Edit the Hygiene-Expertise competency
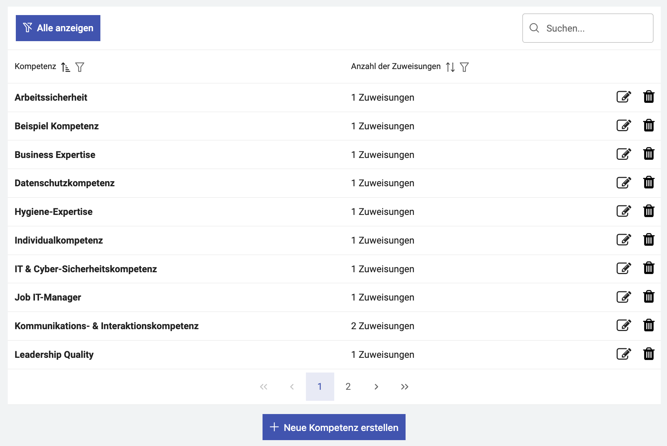Viewport: 667px width, 446px height. (624, 211)
